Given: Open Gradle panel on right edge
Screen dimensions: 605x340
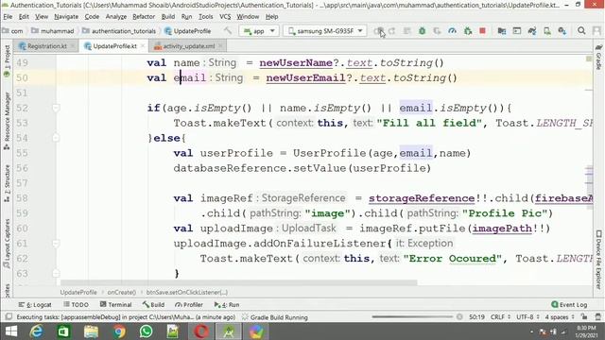Looking at the screenshot, I should point(598,57).
